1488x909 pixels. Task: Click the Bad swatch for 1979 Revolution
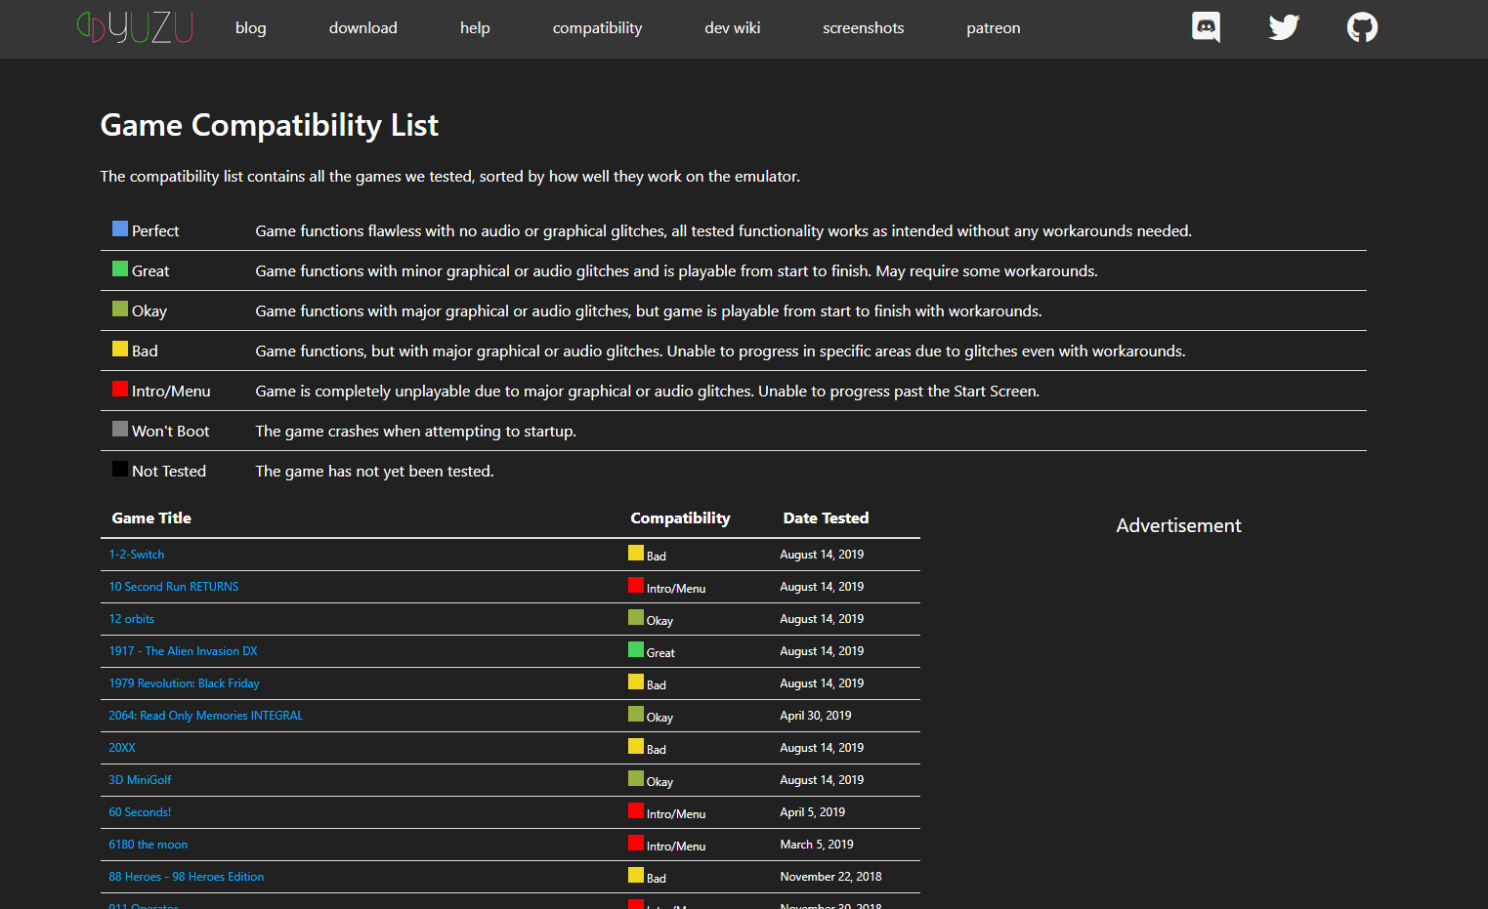click(x=636, y=682)
